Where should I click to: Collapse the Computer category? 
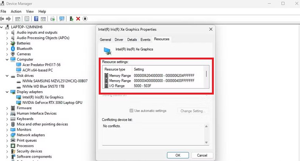coord(7,59)
